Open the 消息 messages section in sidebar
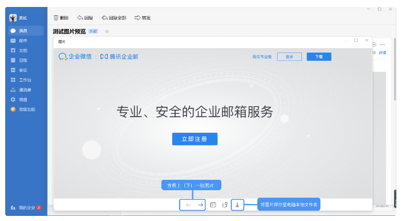 [26, 31]
